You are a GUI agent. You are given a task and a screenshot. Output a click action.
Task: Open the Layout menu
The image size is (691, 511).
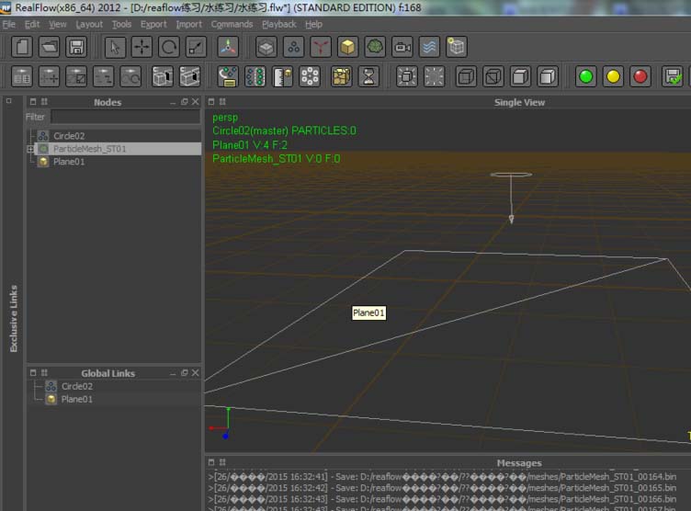(89, 24)
